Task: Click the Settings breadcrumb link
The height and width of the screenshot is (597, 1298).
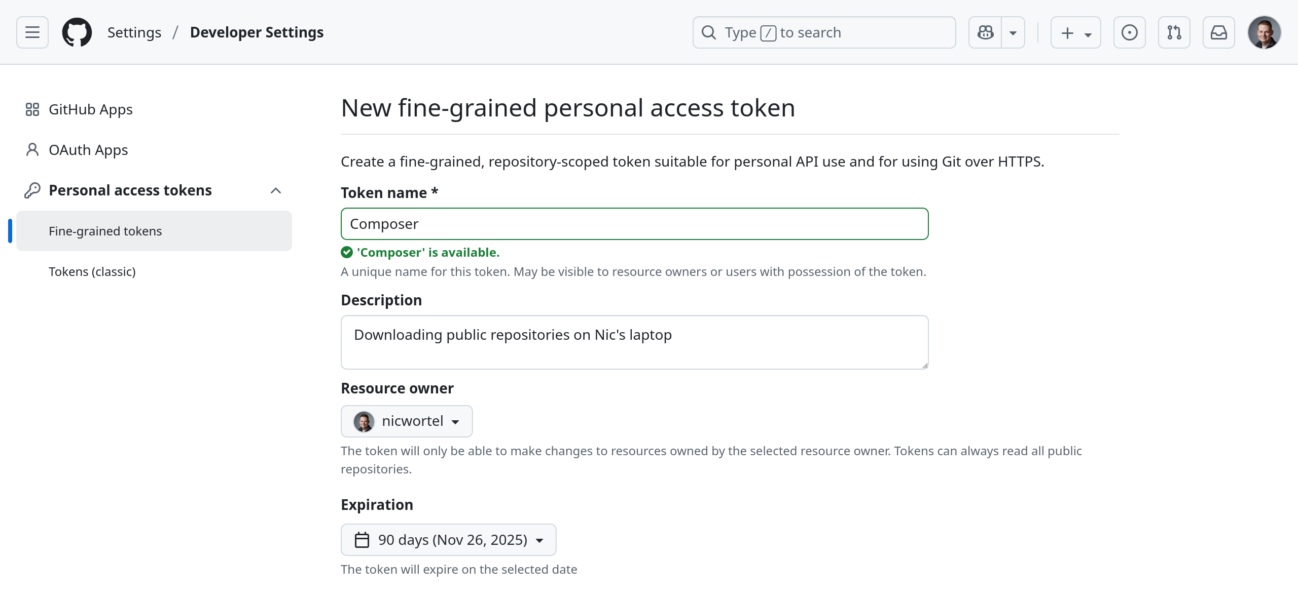Action: pos(134,32)
